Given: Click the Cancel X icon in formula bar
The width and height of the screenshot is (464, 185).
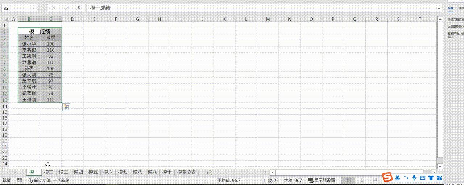Looking at the screenshot, I should [54, 8].
